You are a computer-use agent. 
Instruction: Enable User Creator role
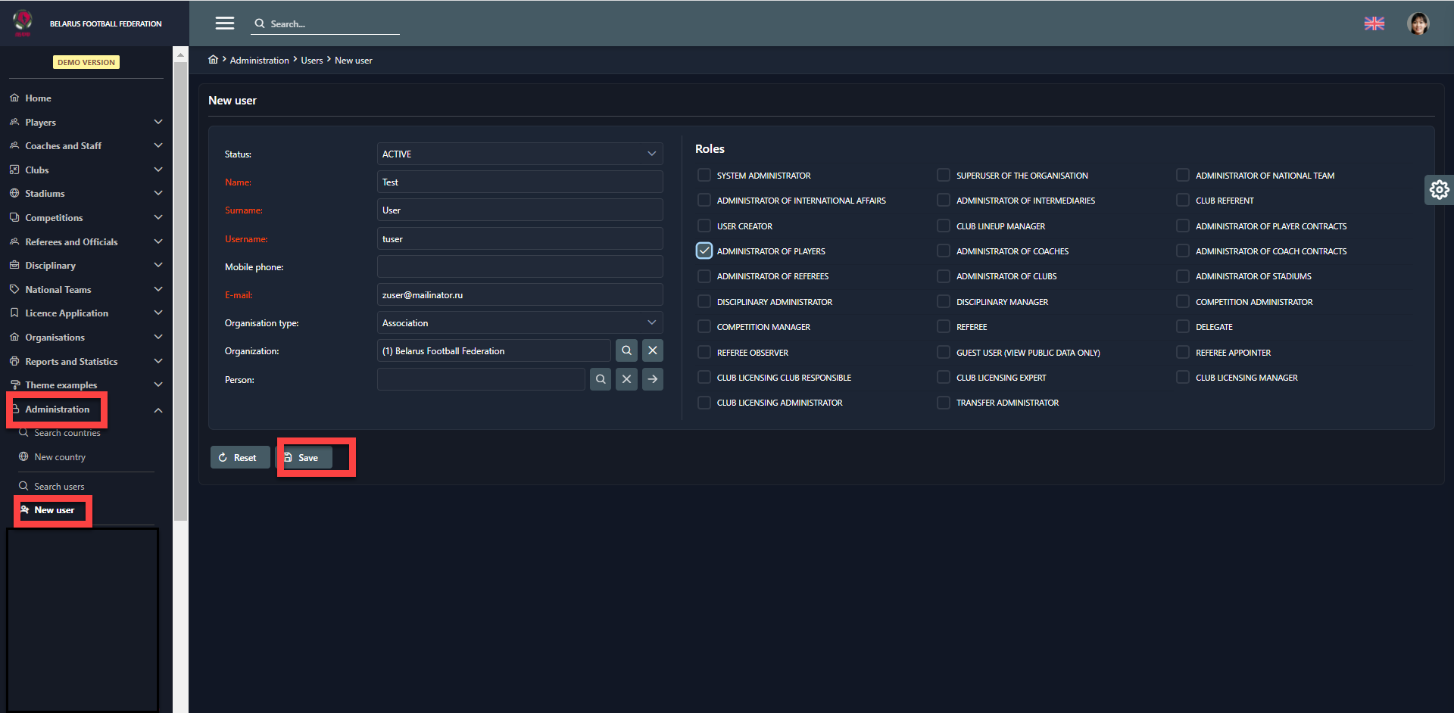[704, 226]
